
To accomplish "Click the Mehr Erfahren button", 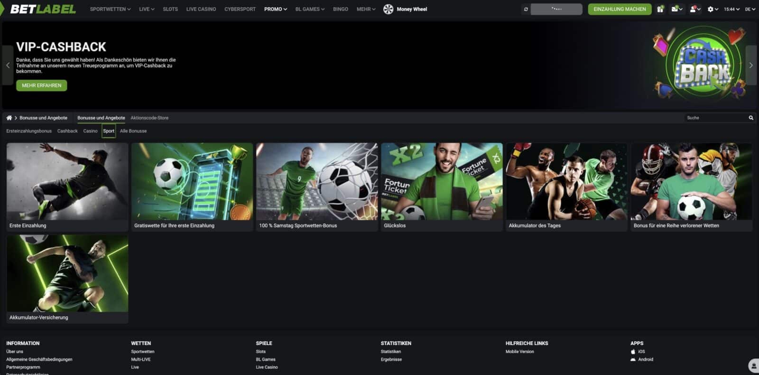I will 42,85.
